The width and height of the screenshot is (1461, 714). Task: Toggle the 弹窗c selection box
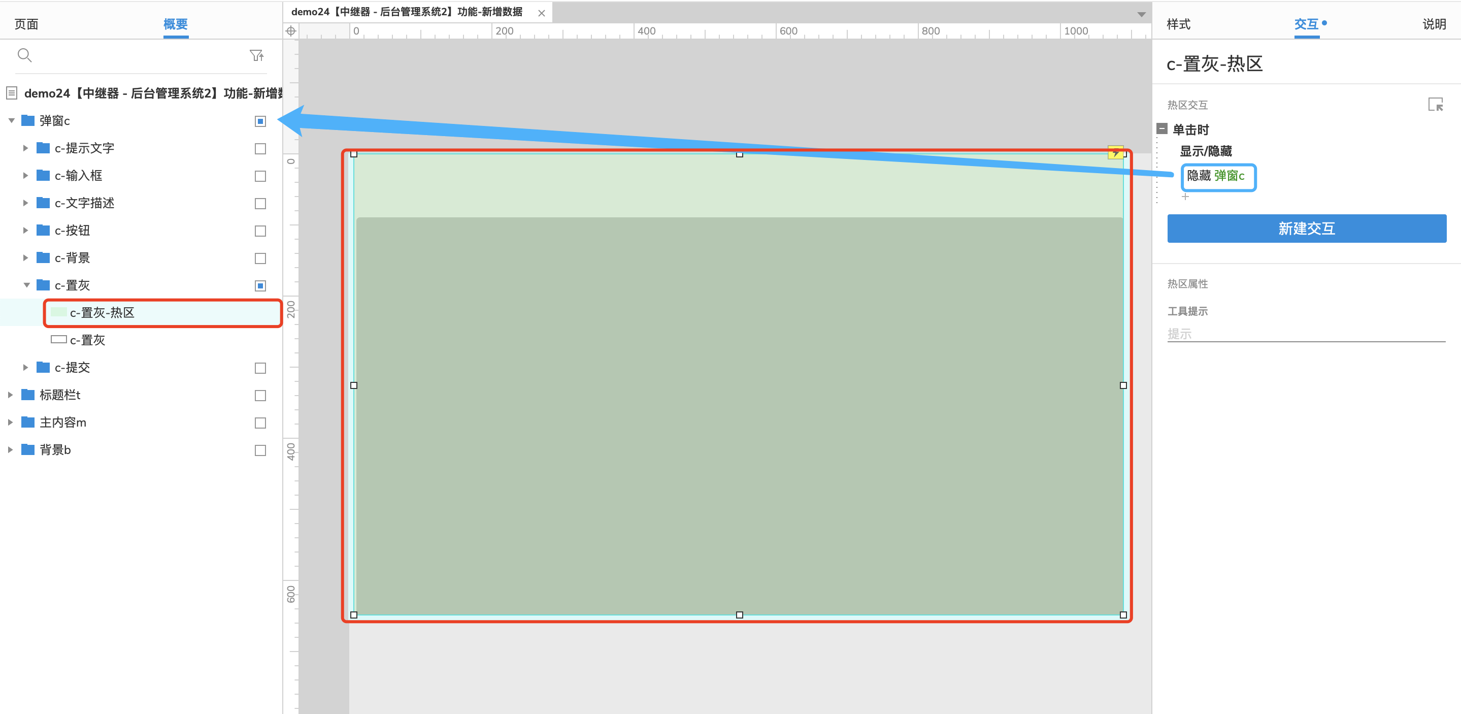(260, 121)
